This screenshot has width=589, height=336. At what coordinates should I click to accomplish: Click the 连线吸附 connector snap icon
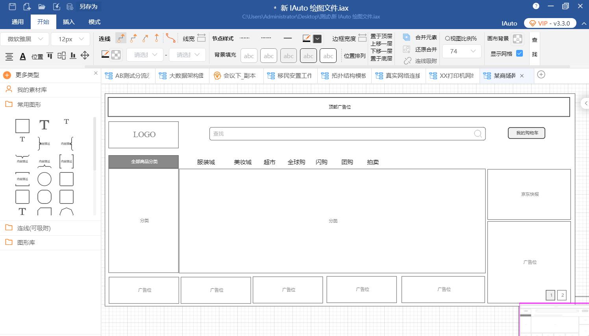pyautogui.click(x=406, y=61)
